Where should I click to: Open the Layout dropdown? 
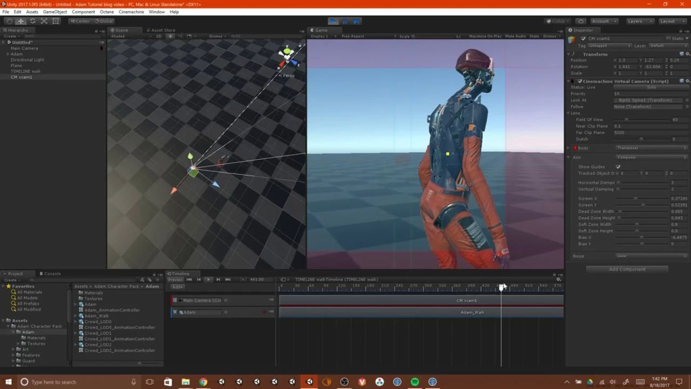pos(672,21)
